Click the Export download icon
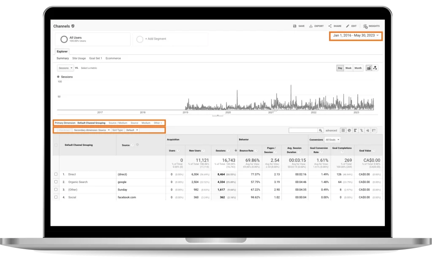Image resolution: width=432 pixels, height=263 pixels. [311, 26]
